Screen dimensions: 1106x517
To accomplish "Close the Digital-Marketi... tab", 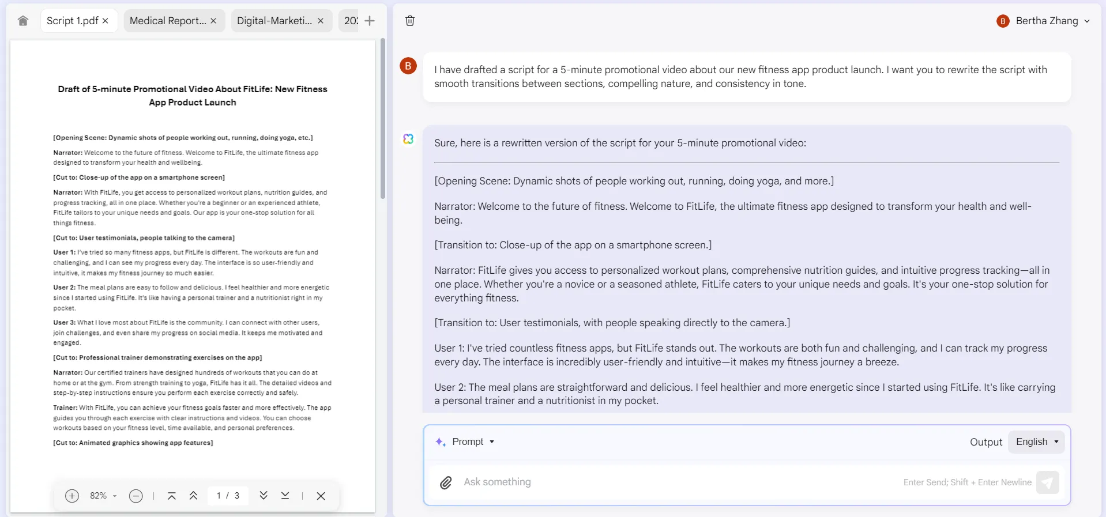I will 321,21.
